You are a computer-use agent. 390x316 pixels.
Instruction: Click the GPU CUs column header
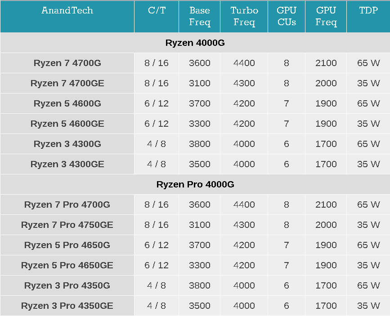[287, 16]
